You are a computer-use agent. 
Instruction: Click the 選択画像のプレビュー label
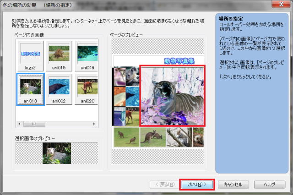[35, 138]
